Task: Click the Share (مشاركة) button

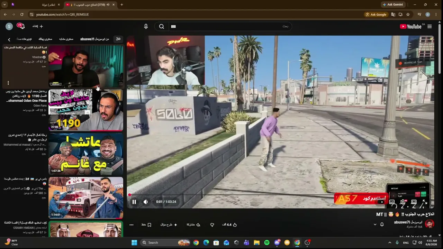Action: 193,225
